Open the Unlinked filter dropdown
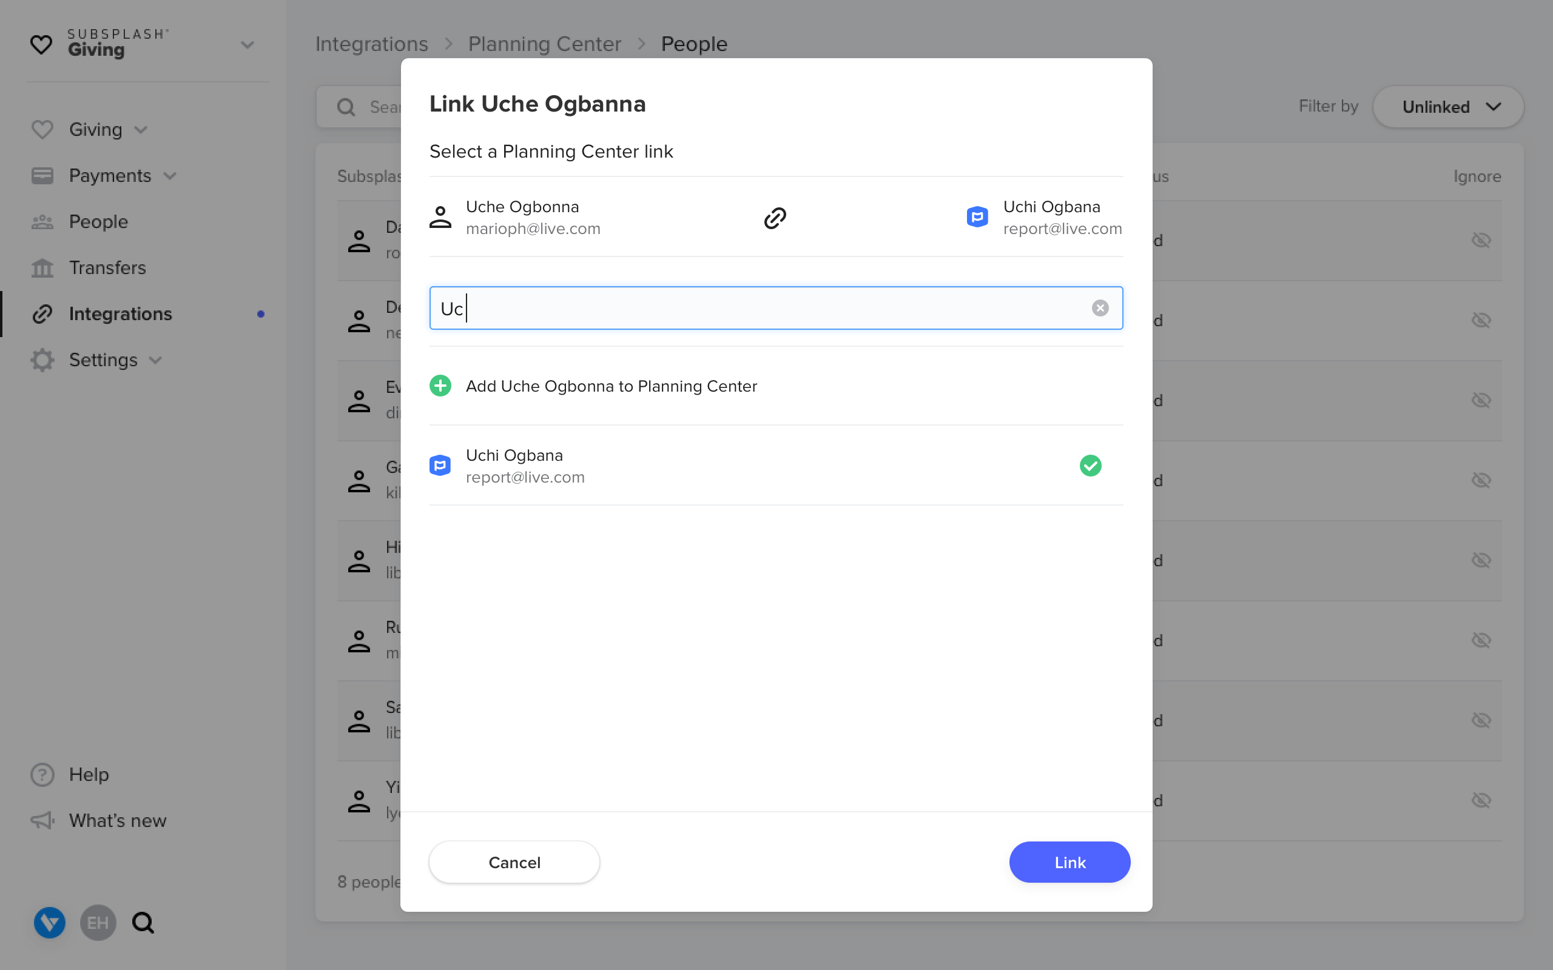 point(1448,107)
